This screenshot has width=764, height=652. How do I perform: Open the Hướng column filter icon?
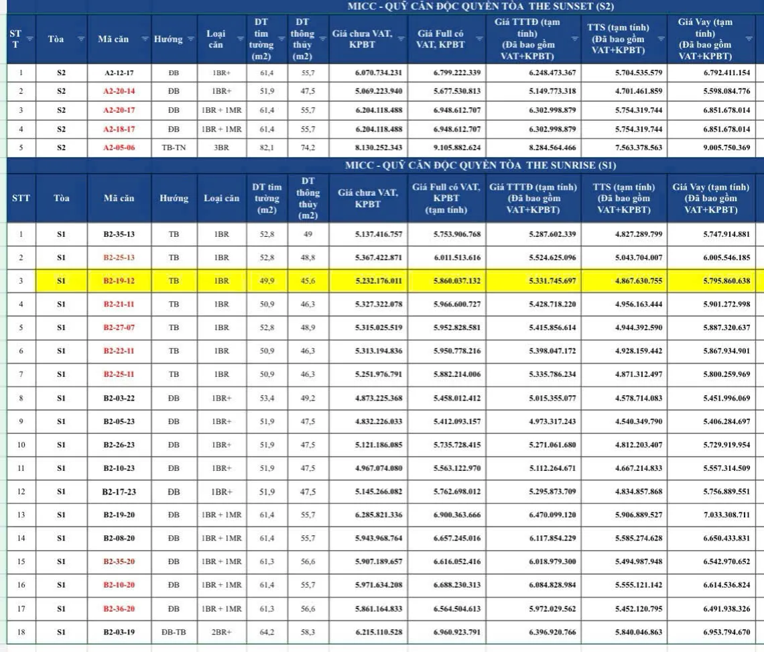pyautogui.click(x=190, y=39)
